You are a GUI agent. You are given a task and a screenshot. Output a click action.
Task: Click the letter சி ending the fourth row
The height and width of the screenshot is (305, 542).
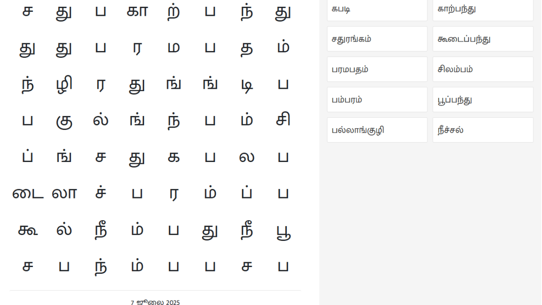tap(283, 120)
